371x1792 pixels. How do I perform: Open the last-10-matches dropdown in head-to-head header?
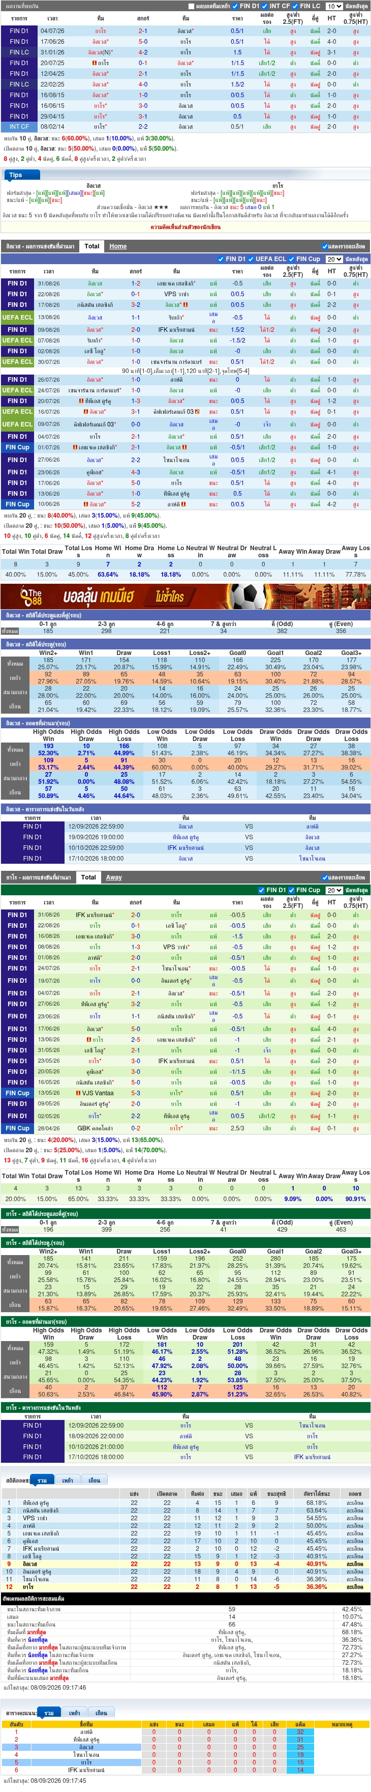click(x=333, y=6)
